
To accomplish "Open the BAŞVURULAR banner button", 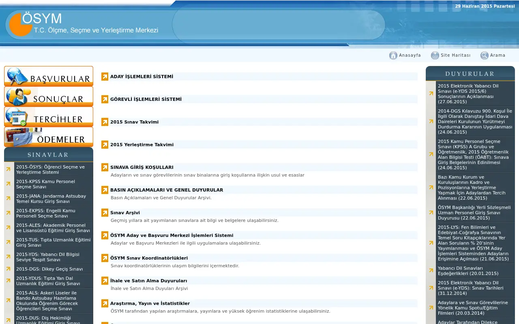I will [x=49, y=76].
